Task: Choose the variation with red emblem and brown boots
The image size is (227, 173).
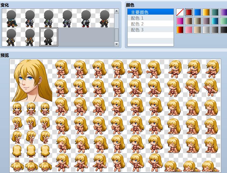Action: click(x=30, y=18)
